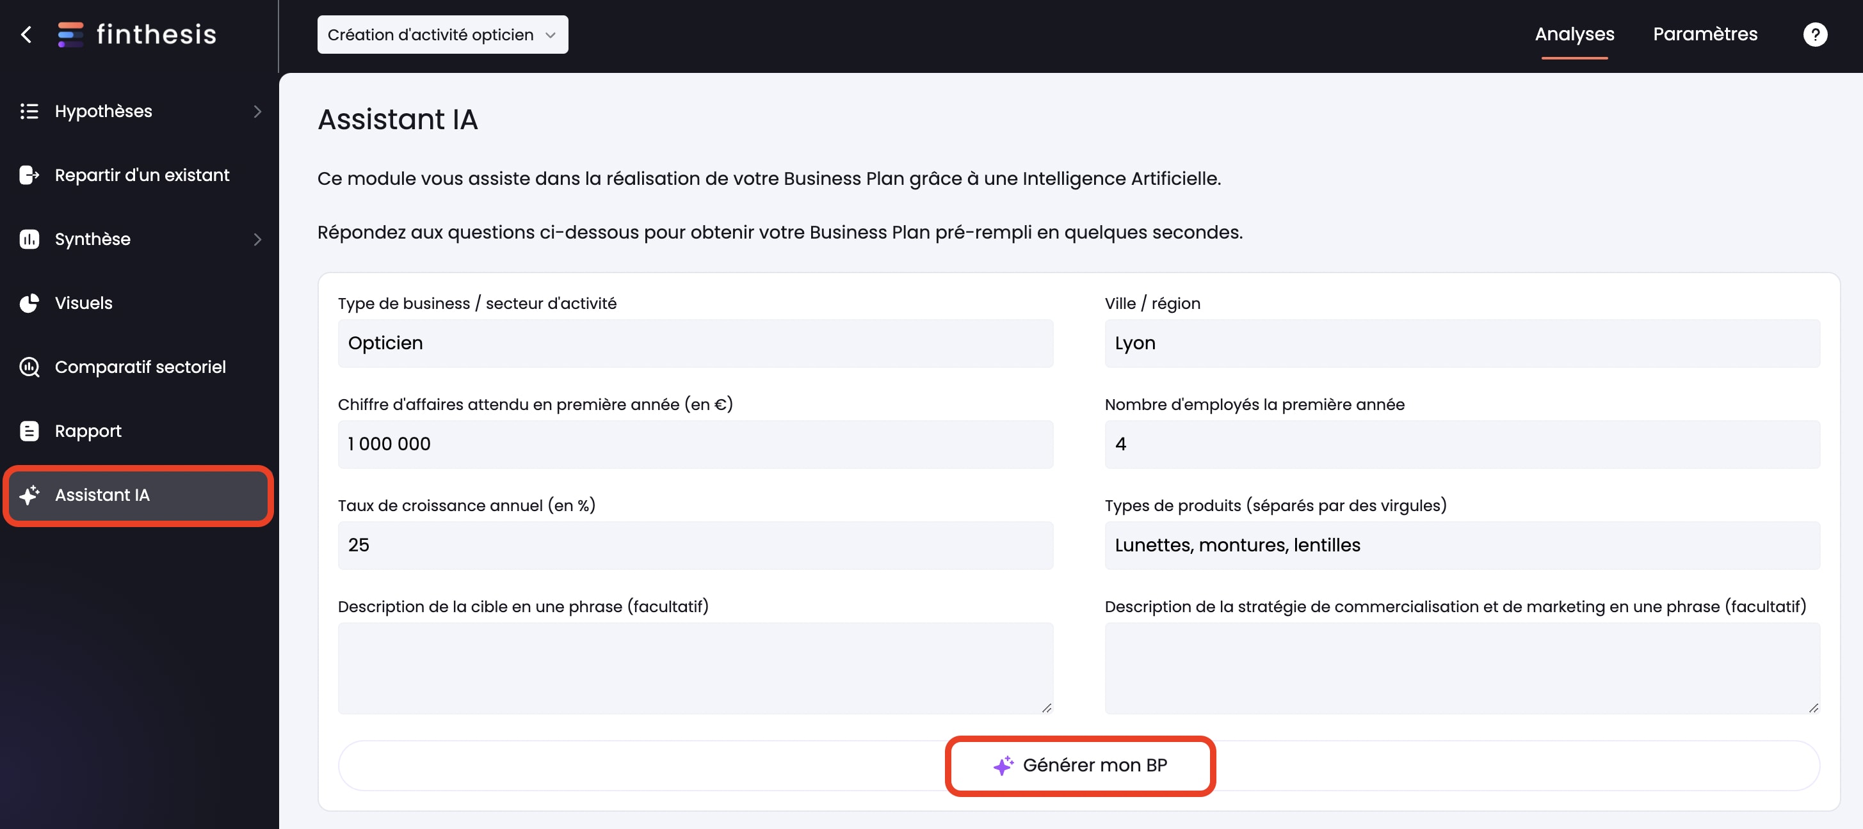Click the back arrow icon
The height and width of the screenshot is (829, 1863).
point(27,34)
